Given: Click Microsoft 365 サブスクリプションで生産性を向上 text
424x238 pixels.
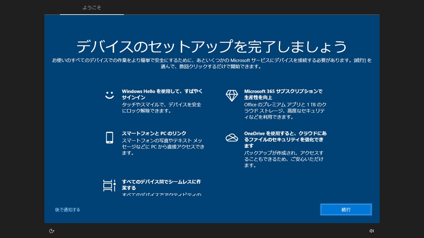Looking at the screenshot, I should tap(283, 94).
